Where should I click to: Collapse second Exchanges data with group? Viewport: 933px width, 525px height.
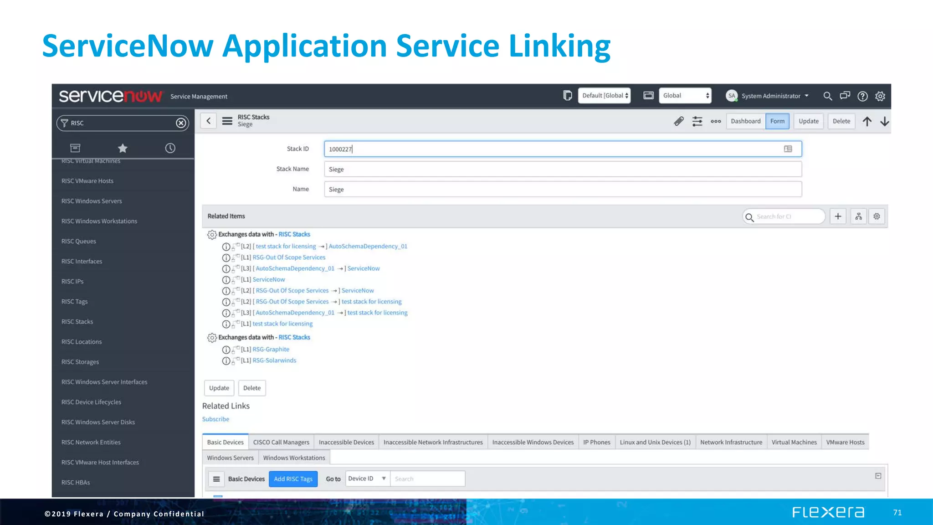coord(212,338)
